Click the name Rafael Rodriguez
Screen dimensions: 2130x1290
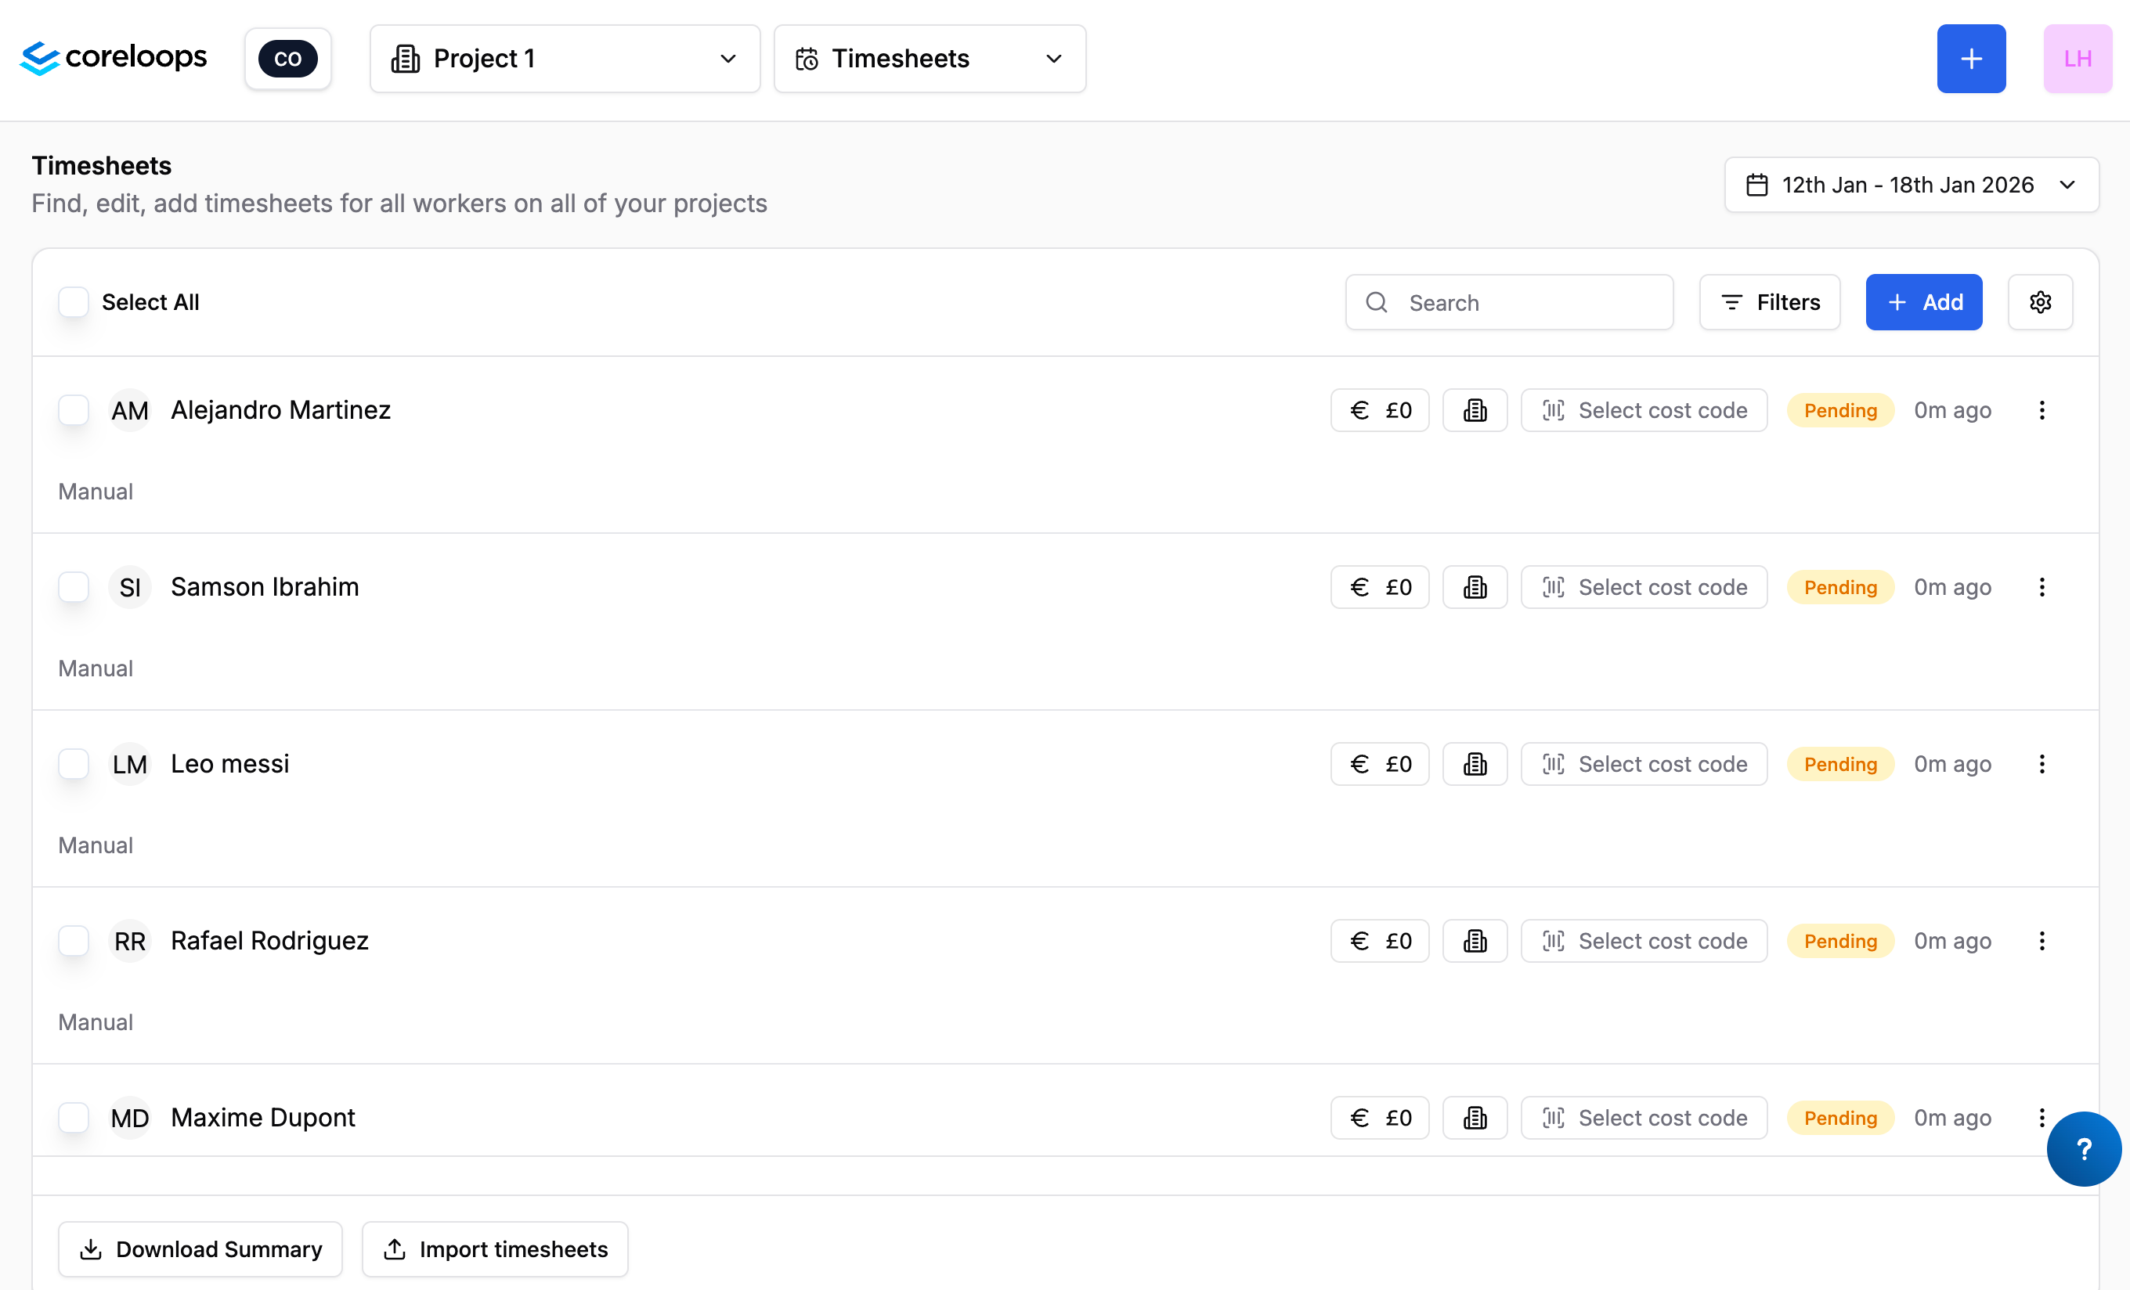(269, 941)
